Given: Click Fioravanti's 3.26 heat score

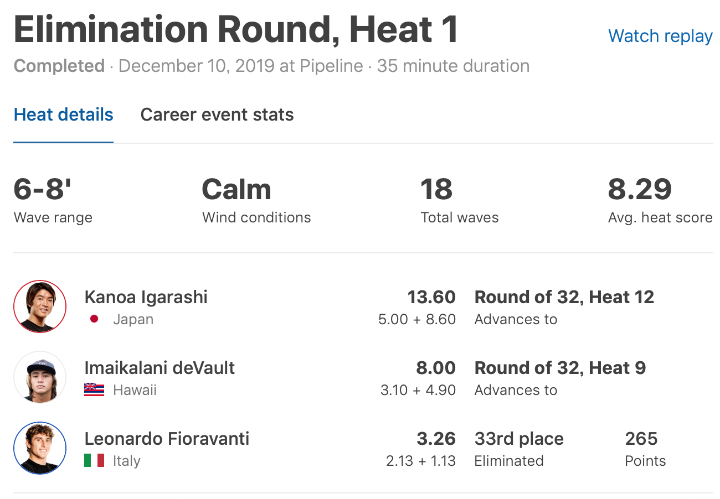Looking at the screenshot, I should click(436, 439).
